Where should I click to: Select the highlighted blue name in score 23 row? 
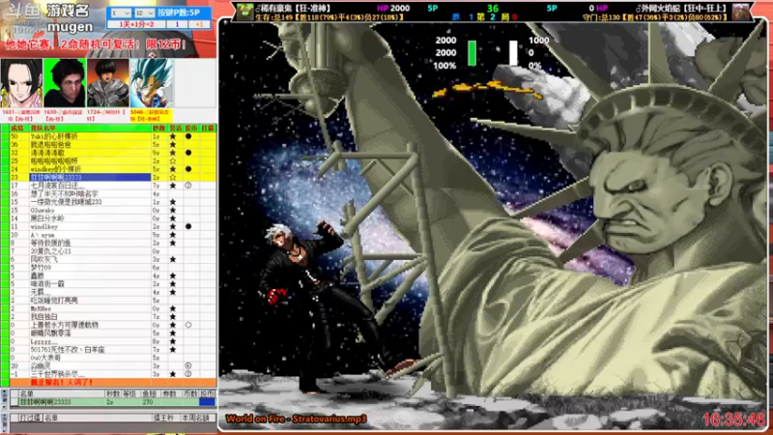point(90,177)
